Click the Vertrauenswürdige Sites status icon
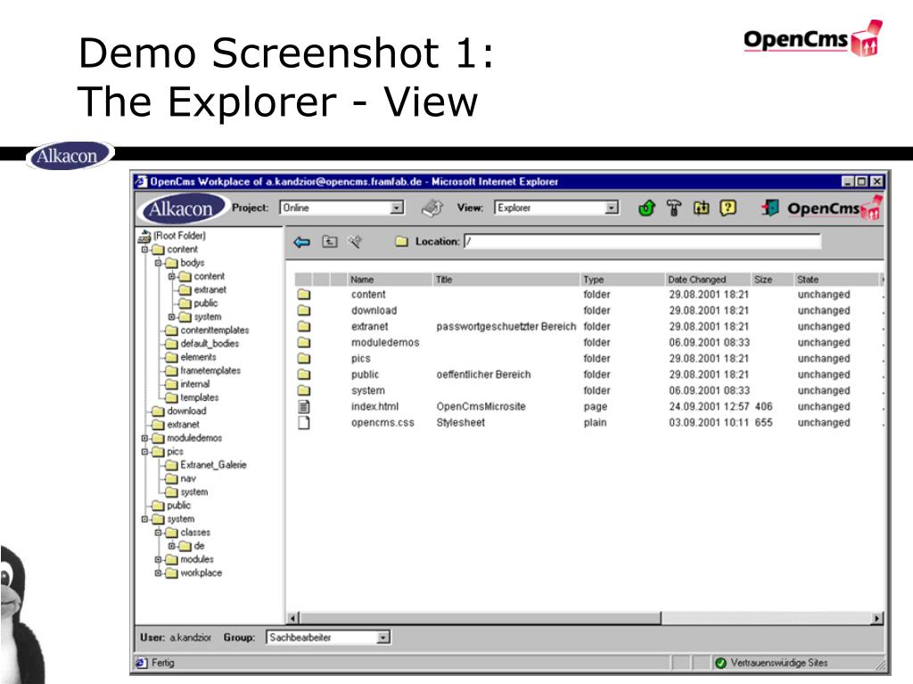 [720, 663]
